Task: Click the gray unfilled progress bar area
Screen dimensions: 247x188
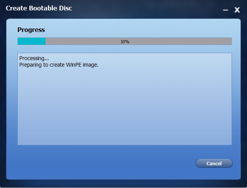Action: (139, 41)
